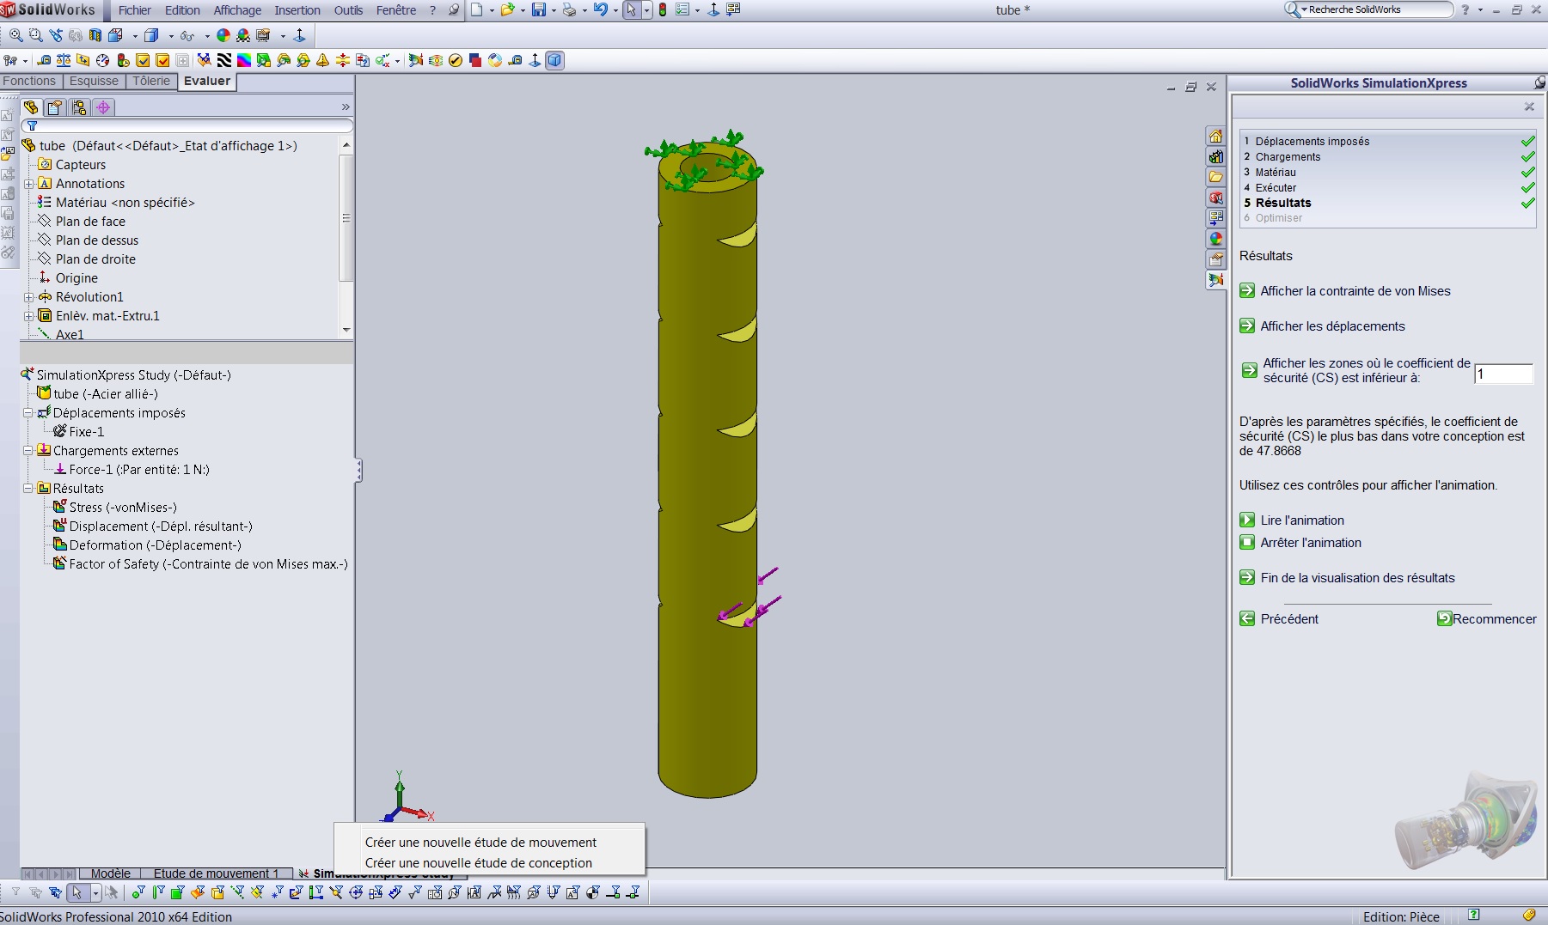This screenshot has height=925, width=1548.
Task: Open the Section View tool
Action: click(95, 35)
